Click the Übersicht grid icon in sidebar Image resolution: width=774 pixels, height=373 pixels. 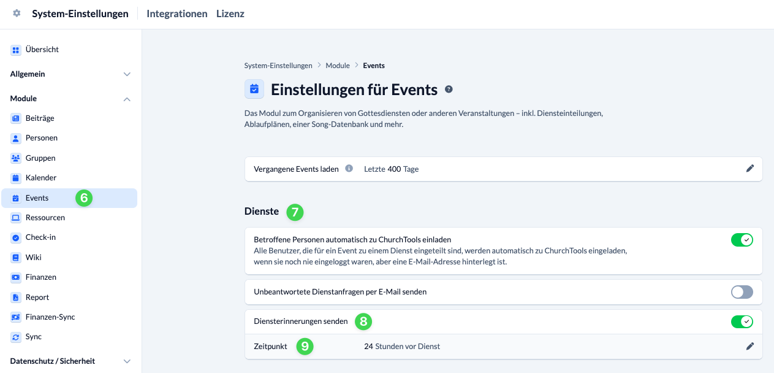[16, 50]
